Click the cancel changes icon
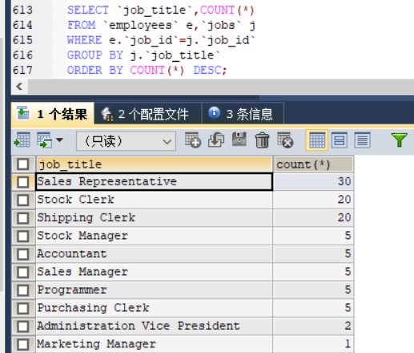The width and height of the screenshot is (414, 353). pyautogui.click(x=285, y=140)
